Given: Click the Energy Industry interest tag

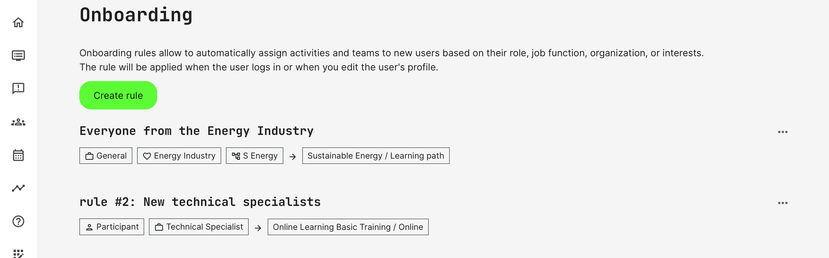Looking at the screenshot, I should click(179, 156).
